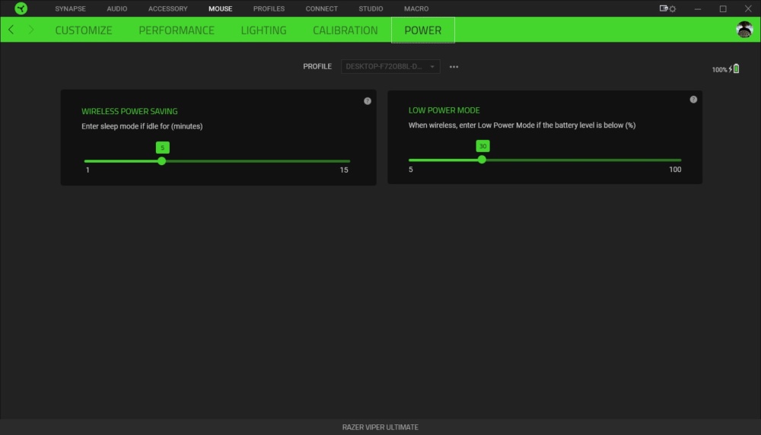Screen dimensions: 761x435
Task: Select the Power subtab
Action: (422, 30)
